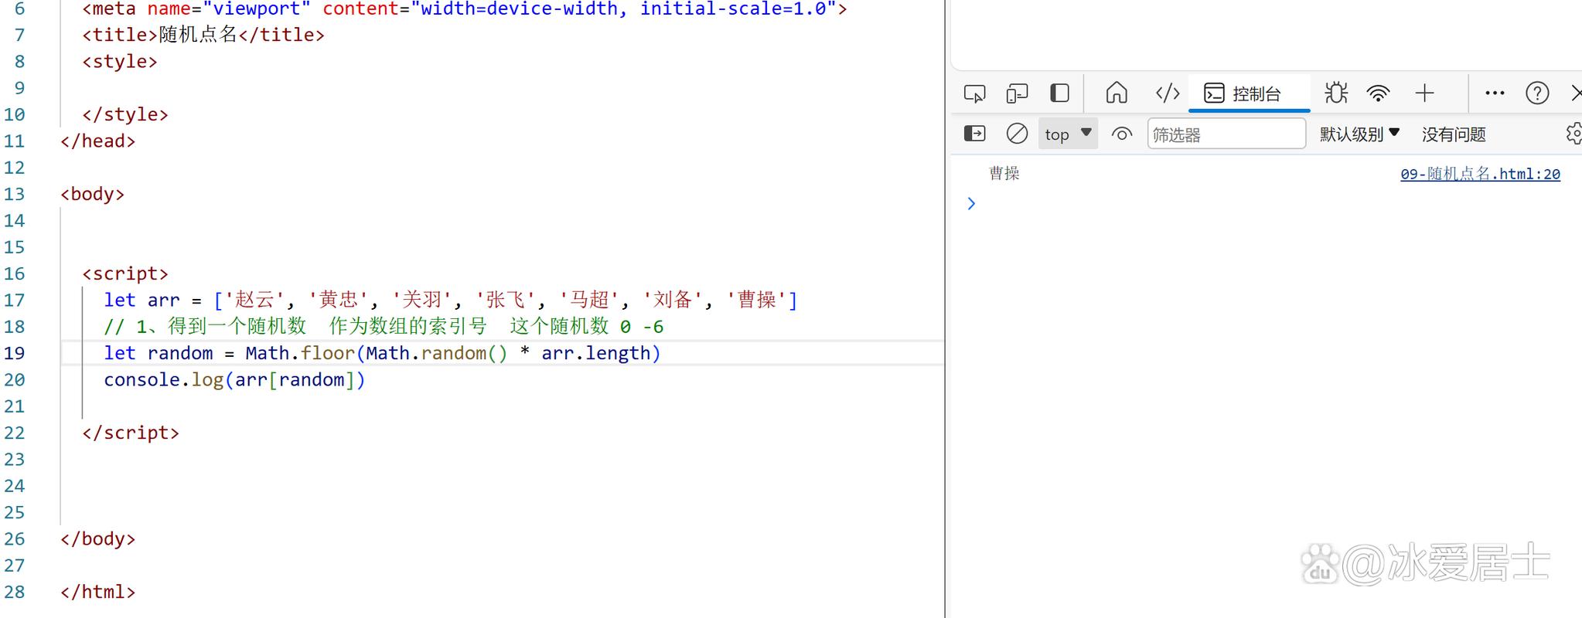
Task: Toggle the DevTools activity bar dock icon
Action: [x=1059, y=93]
